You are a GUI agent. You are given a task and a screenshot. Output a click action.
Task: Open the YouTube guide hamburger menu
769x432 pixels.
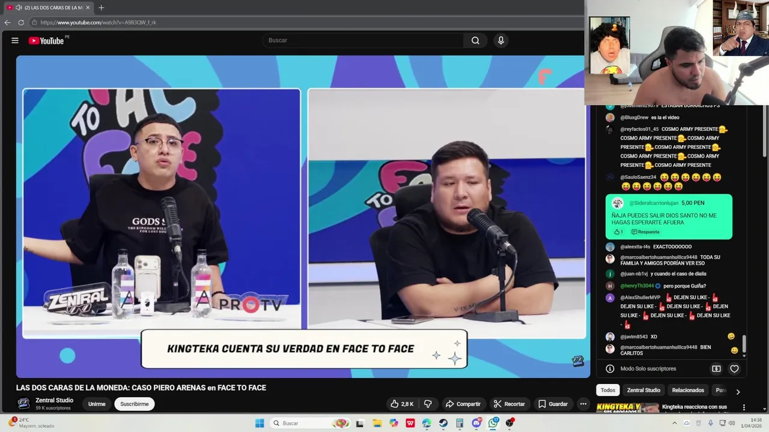point(14,40)
